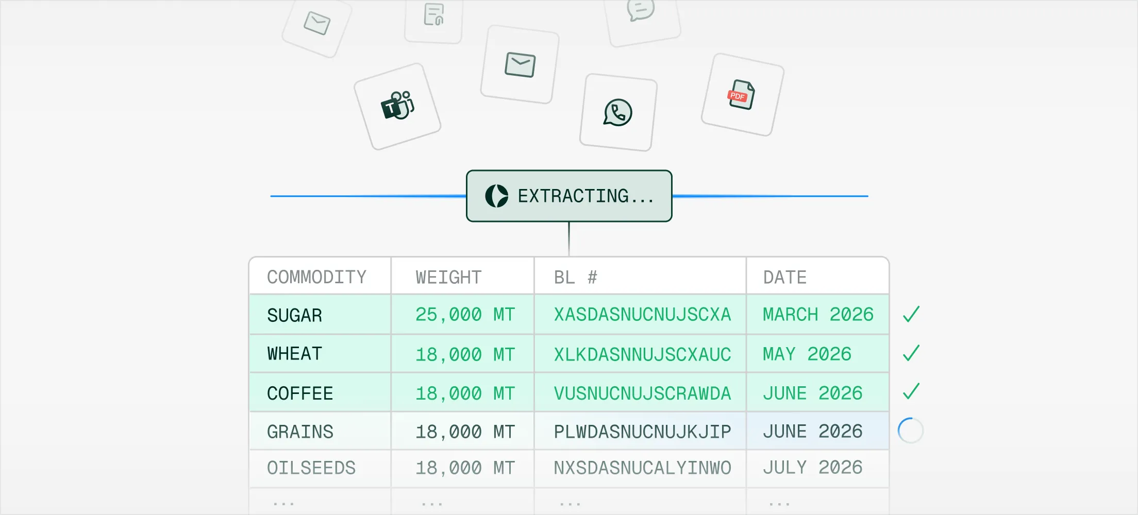This screenshot has width=1138, height=515.
Task: Click the JULY 2026 date cell
Action: point(818,468)
